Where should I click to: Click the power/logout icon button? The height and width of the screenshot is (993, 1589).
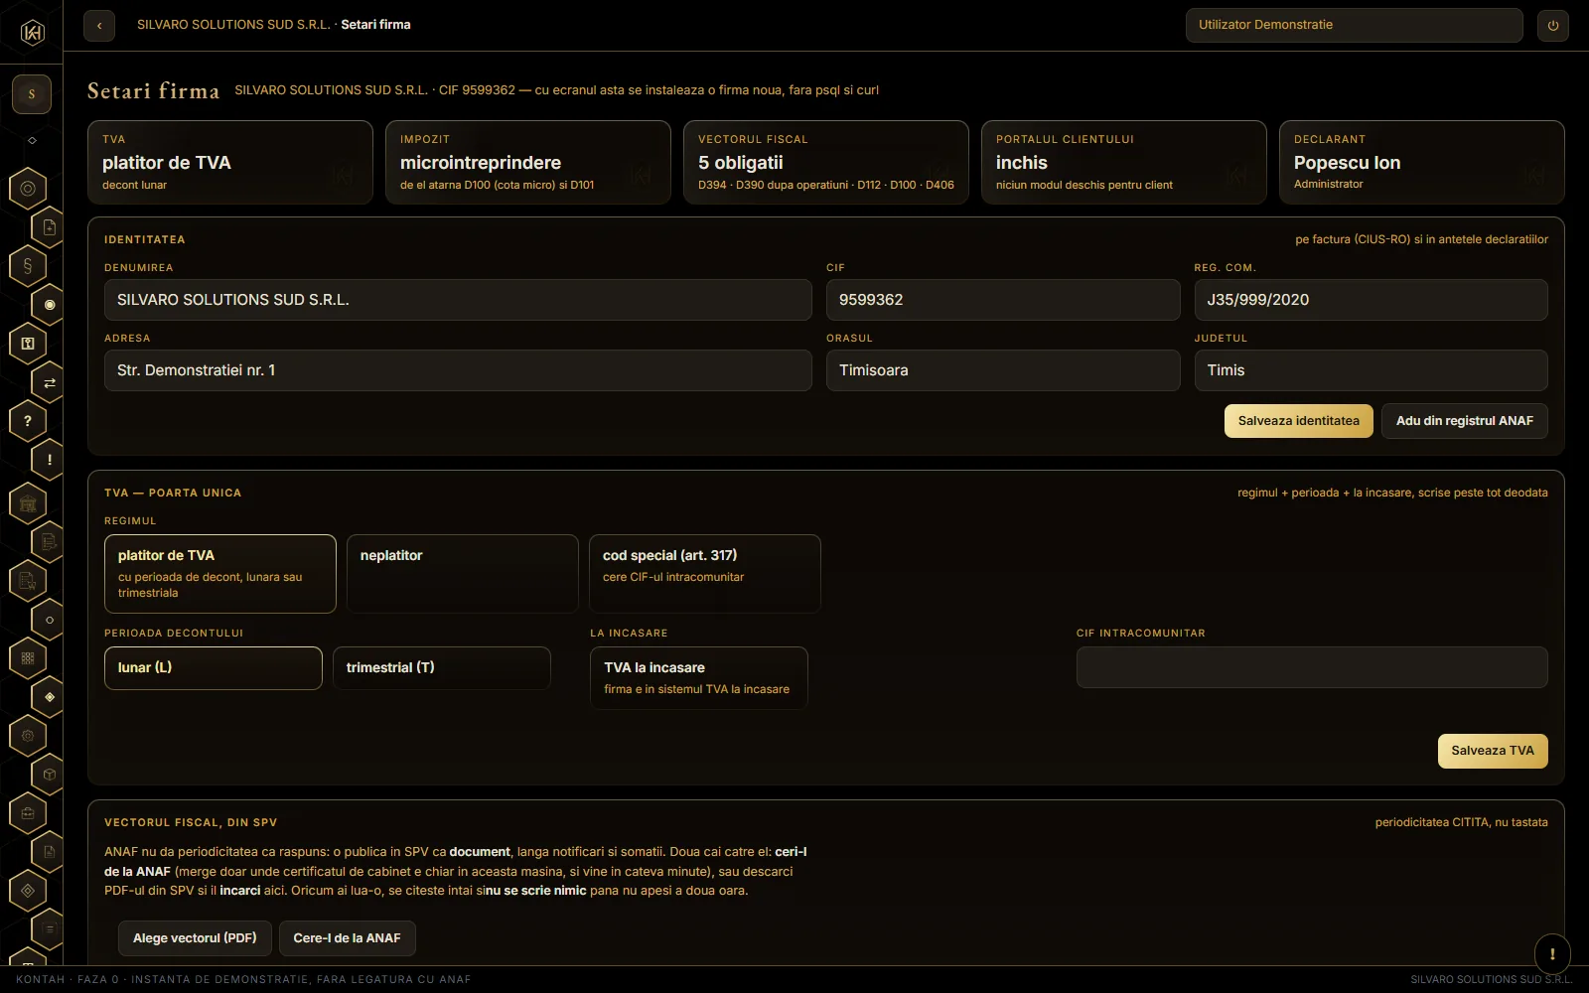(1553, 26)
